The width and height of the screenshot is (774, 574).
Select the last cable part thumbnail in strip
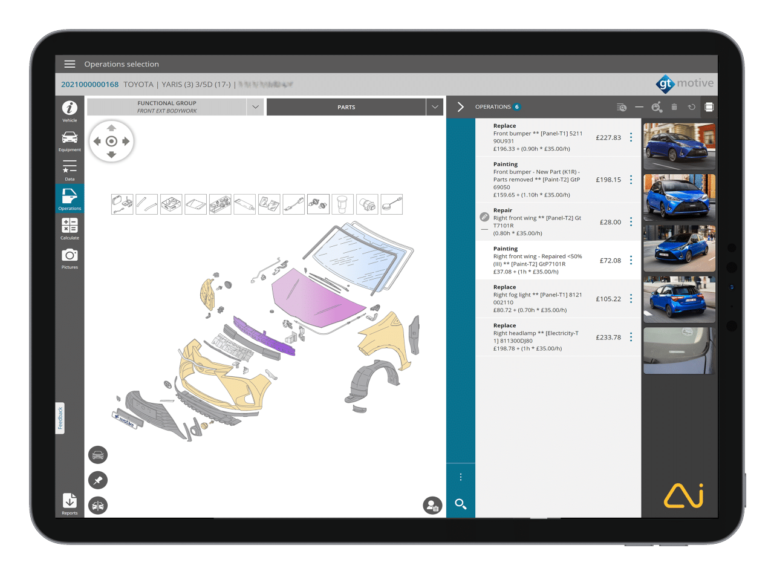click(392, 204)
